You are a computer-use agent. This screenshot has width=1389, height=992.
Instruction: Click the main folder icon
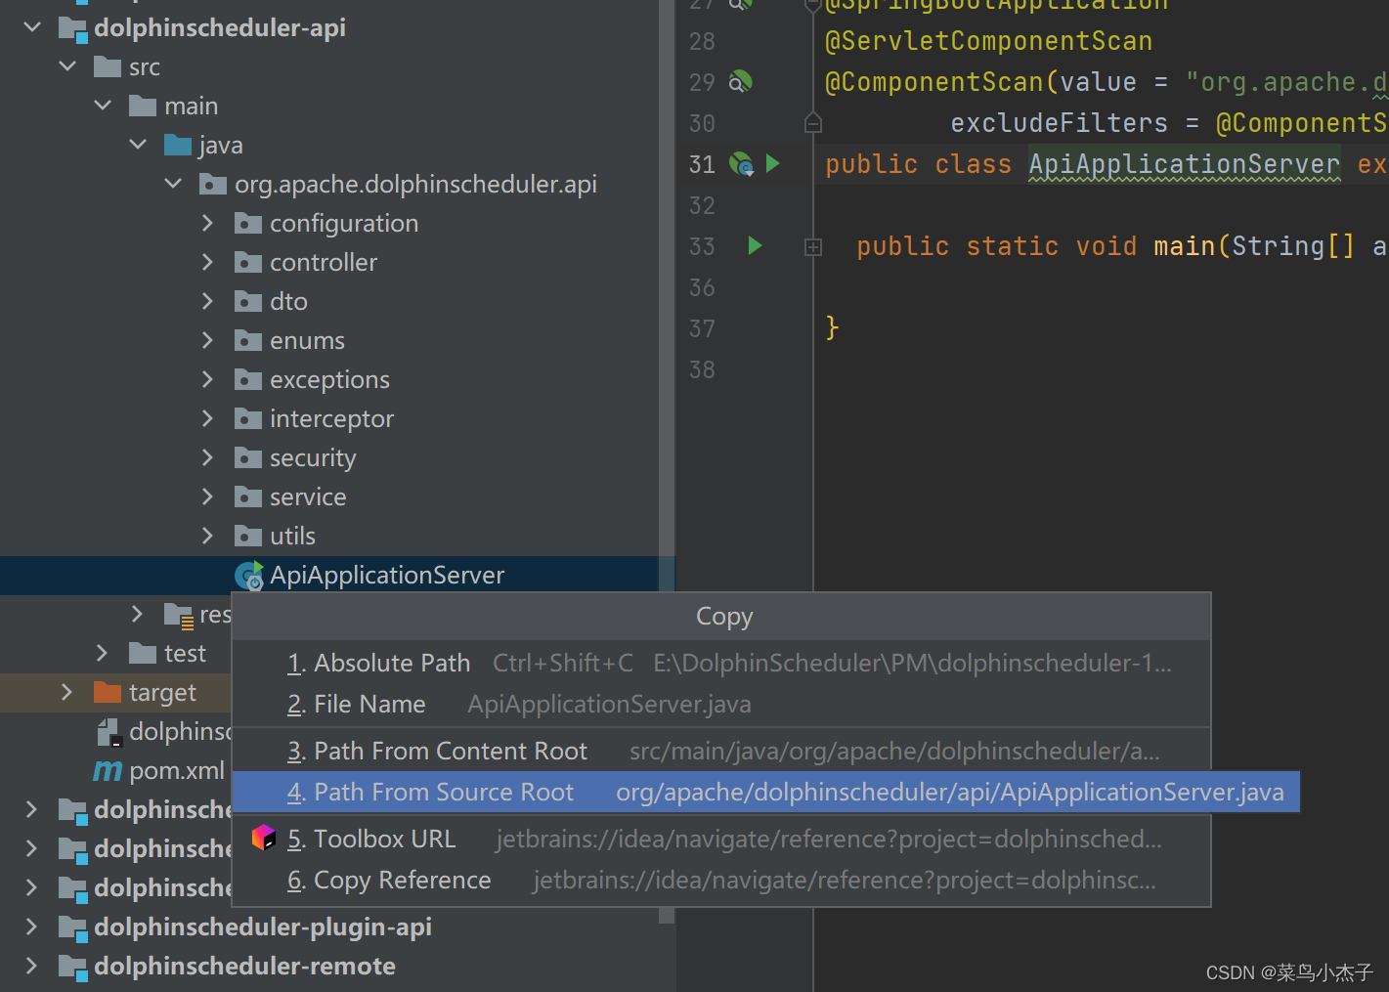[x=142, y=106]
